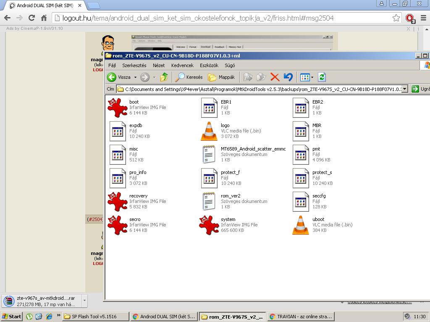Screen dimensions: 430x322
Task: Click the Explorer forward arrow icon
Action: [145, 77]
